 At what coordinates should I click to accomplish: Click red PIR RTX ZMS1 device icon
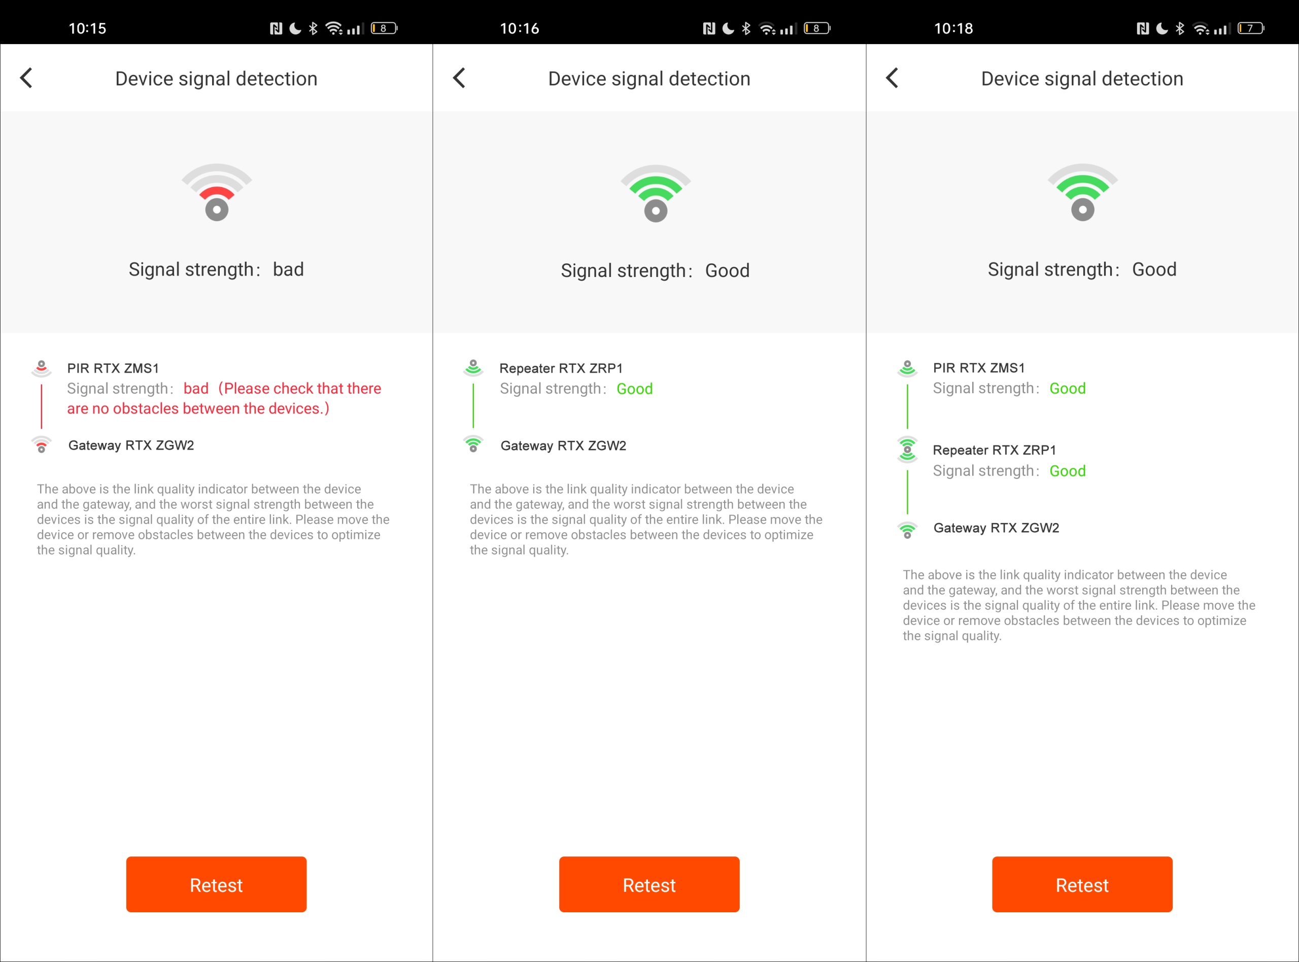tap(41, 368)
